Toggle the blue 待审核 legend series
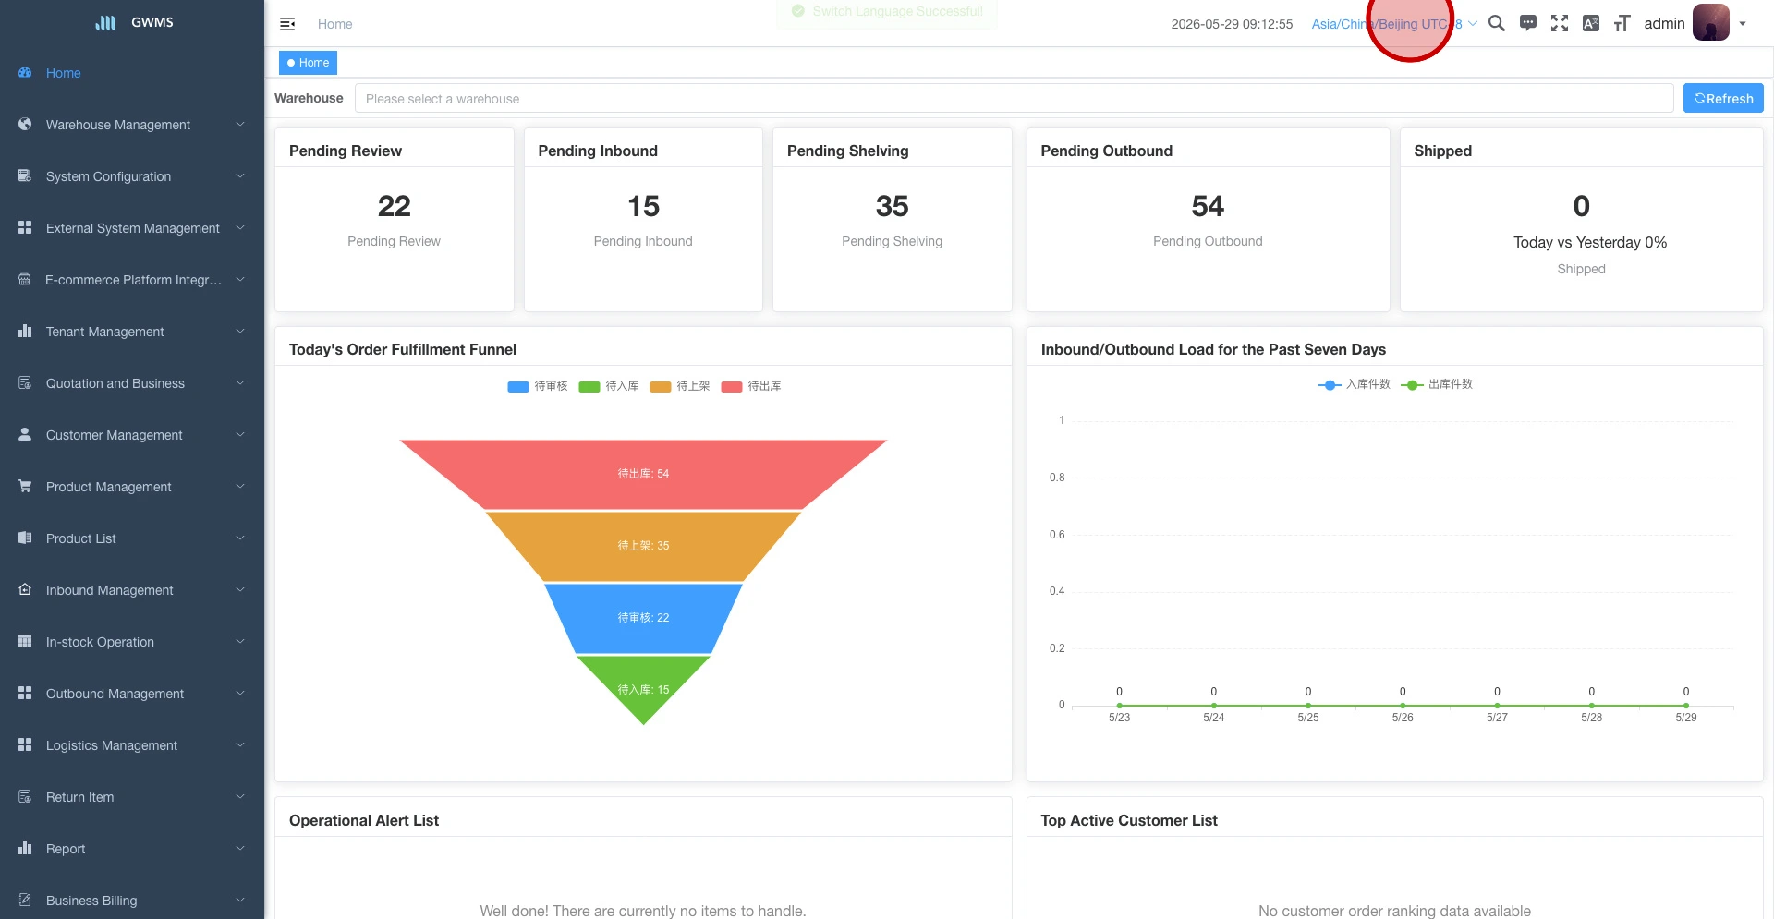 (537, 386)
